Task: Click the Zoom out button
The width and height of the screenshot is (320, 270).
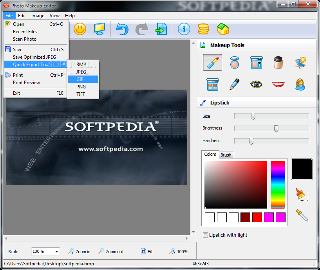Action: pyautogui.click(x=111, y=252)
